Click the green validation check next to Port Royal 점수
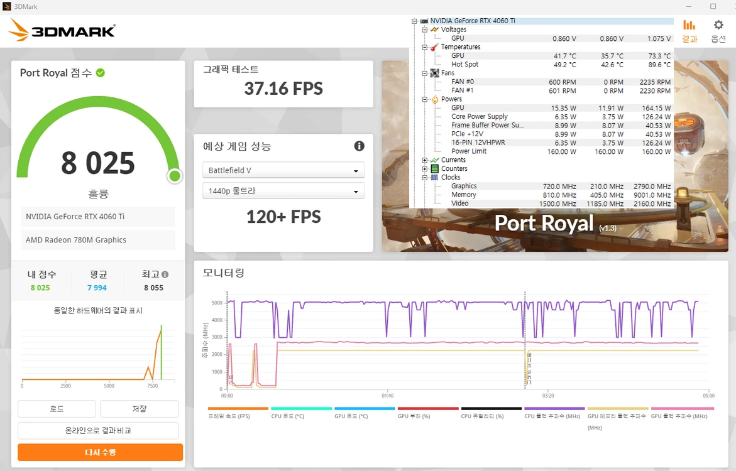 pos(101,73)
